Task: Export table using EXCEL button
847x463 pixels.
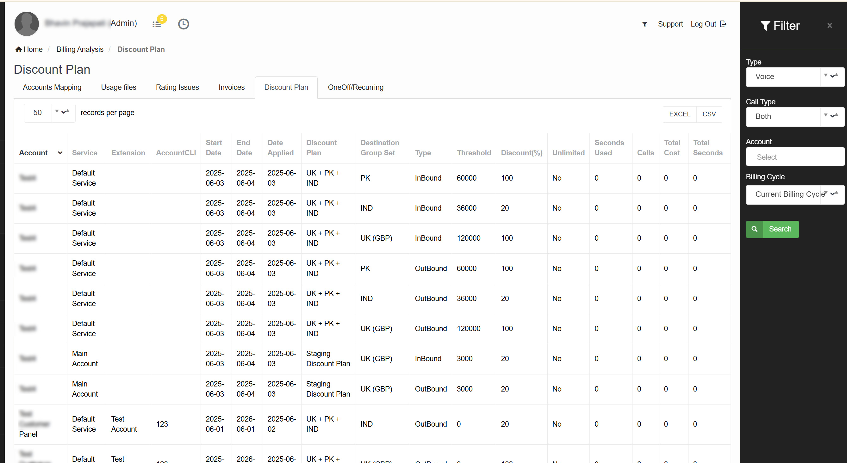Action: point(679,114)
